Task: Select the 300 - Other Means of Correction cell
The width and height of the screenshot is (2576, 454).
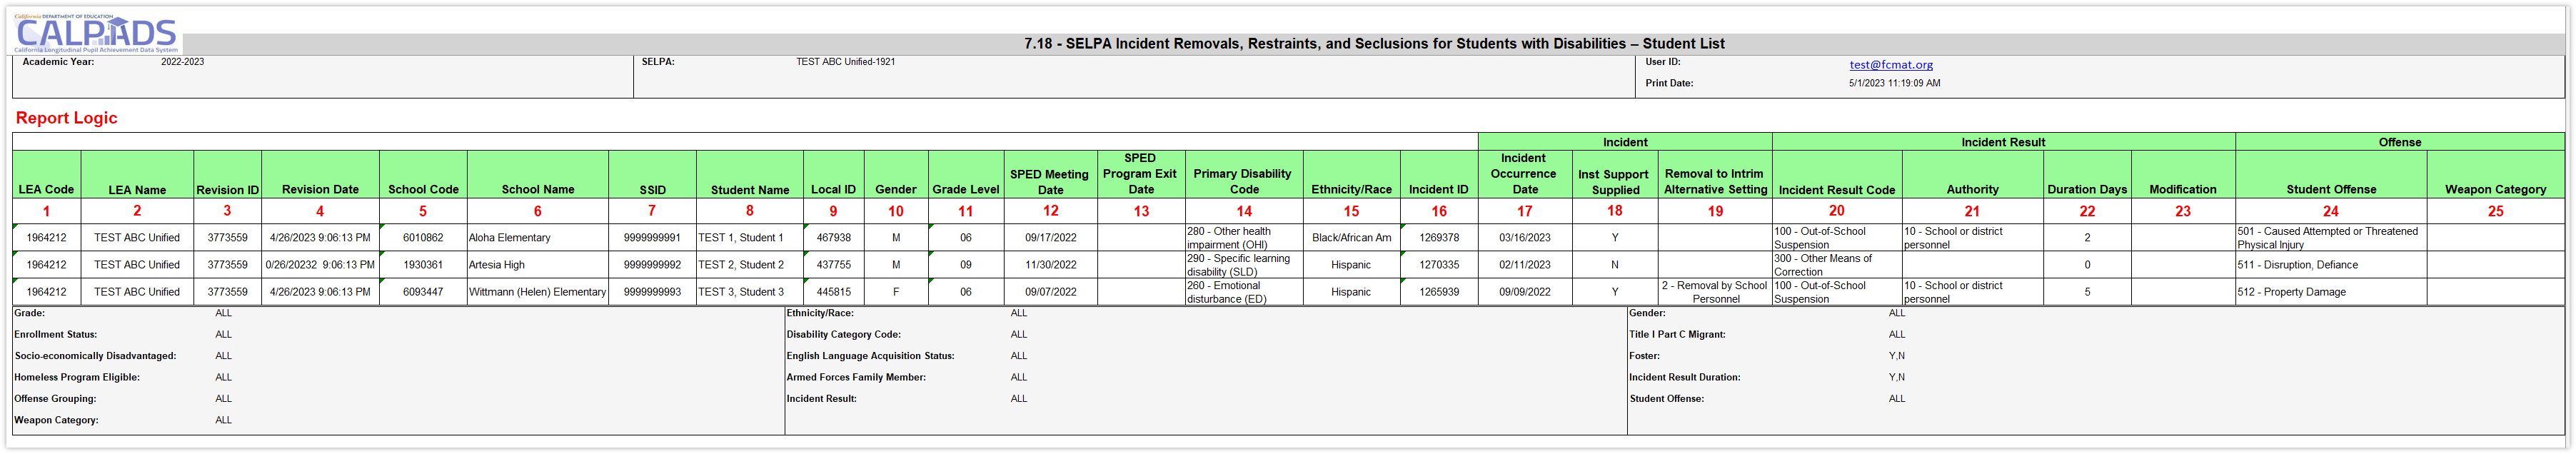Action: [x=1822, y=265]
